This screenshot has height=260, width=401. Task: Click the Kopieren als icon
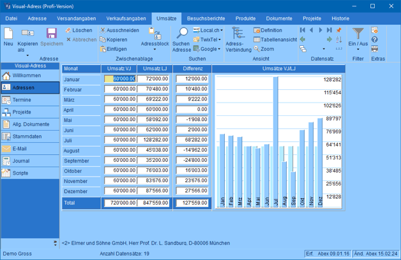pyautogui.click(x=27, y=33)
